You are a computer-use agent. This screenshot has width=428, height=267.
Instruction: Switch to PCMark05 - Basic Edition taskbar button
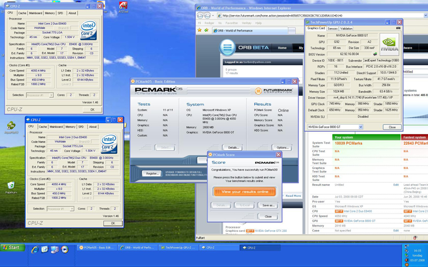click(x=97, y=248)
